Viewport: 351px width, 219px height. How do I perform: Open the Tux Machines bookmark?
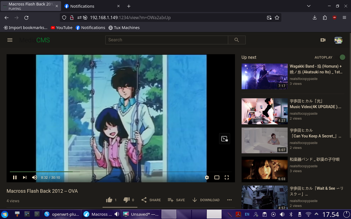pos(124,28)
